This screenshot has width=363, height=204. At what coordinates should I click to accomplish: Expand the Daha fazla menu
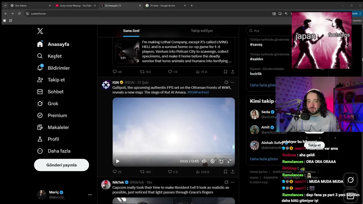pyautogui.click(x=54, y=151)
